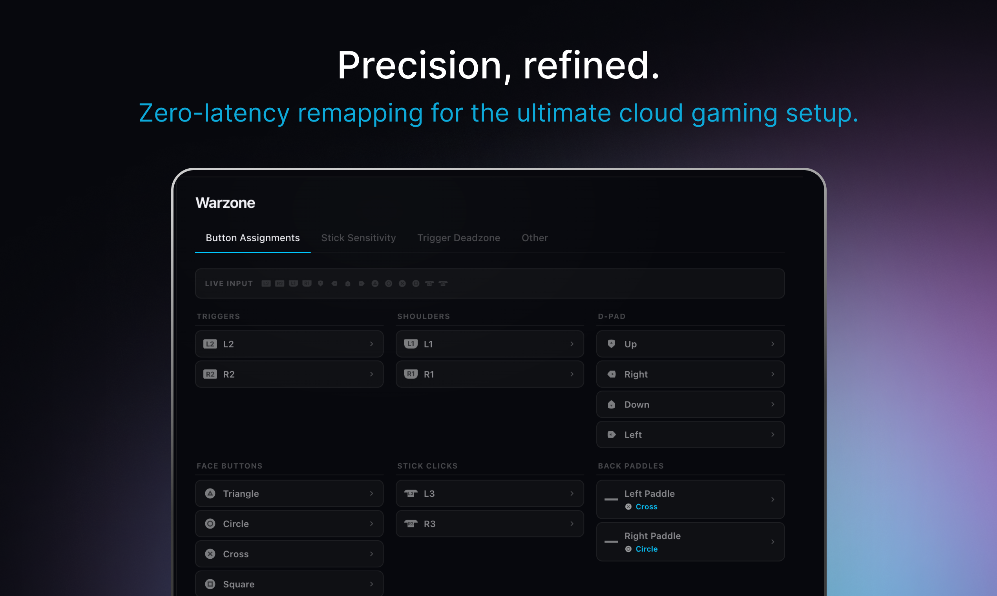This screenshot has width=997, height=596.
Task: Expand the Right Paddle assignment
Action: click(690, 542)
